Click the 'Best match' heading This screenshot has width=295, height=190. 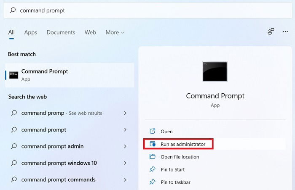click(x=22, y=54)
